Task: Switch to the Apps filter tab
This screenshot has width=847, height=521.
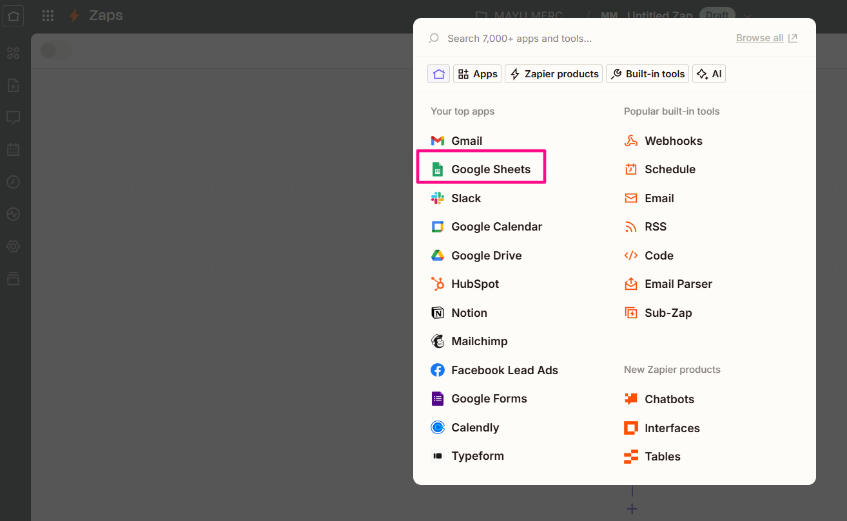Action: pyautogui.click(x=478, y=74)
